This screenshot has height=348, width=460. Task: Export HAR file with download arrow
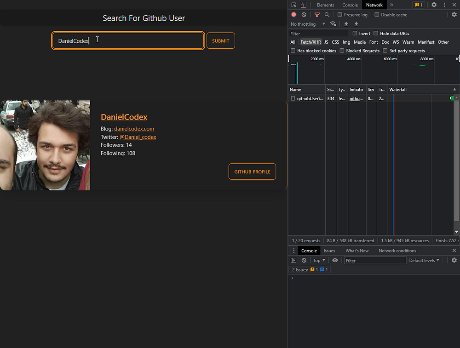pyautogui.click(x=356, y=24)
